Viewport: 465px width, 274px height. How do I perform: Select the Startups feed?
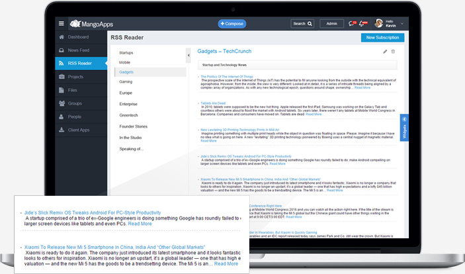click(x=126, y=53)
